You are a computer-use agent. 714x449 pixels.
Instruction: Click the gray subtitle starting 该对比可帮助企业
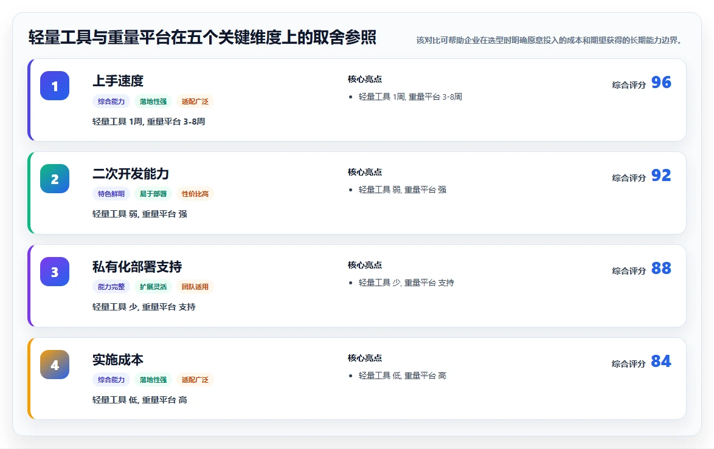(550, 41)
